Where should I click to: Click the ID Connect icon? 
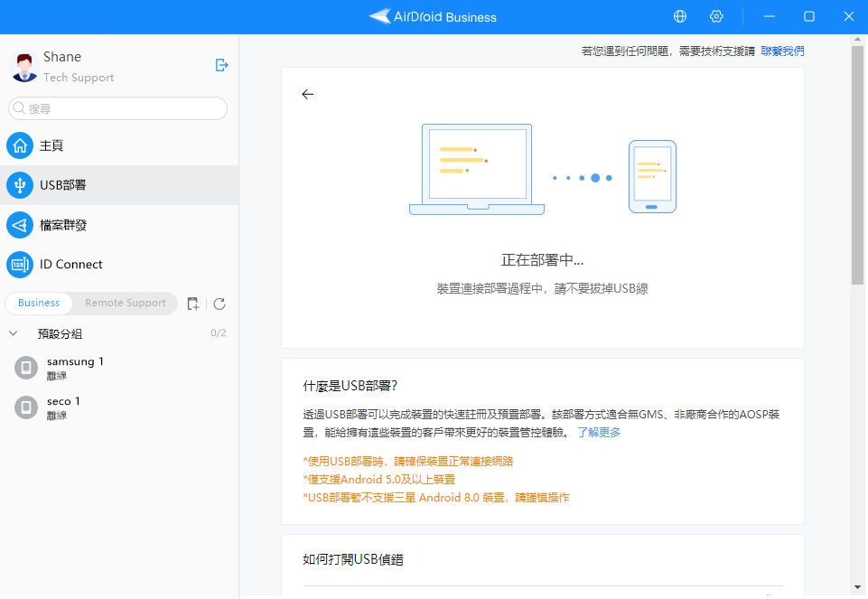[x=20, y=265]
